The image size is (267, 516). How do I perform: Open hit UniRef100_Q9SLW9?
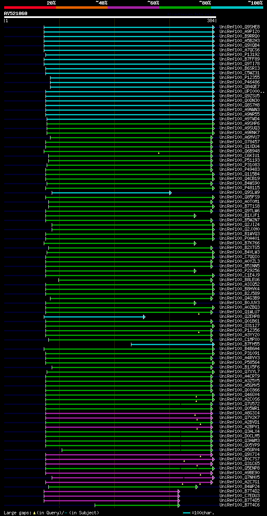coord(239,193)
